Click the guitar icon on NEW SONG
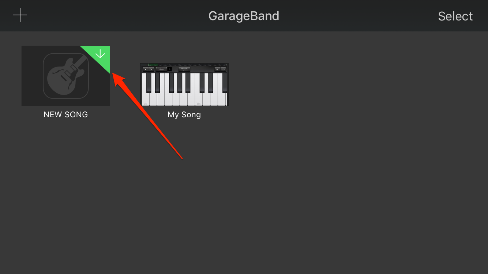 point(66,76)
